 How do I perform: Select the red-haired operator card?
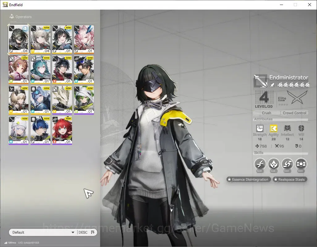point(62,130)
